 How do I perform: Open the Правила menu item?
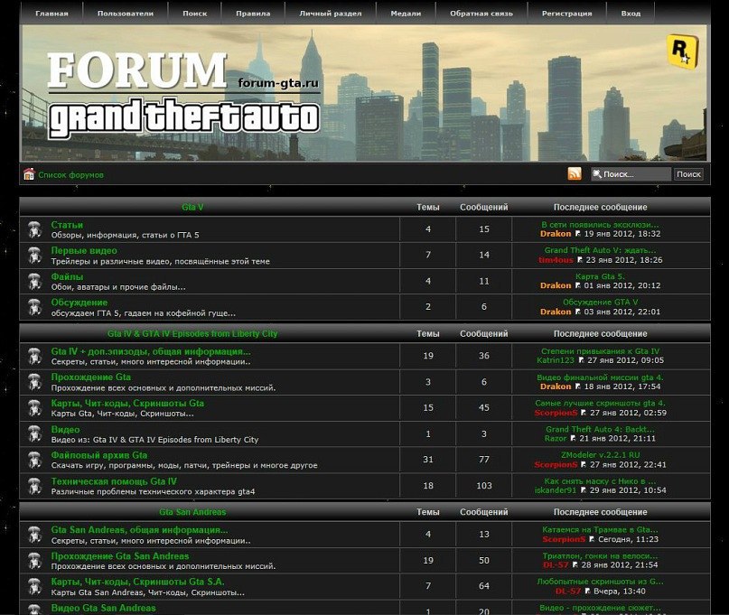tap(253, 14)
